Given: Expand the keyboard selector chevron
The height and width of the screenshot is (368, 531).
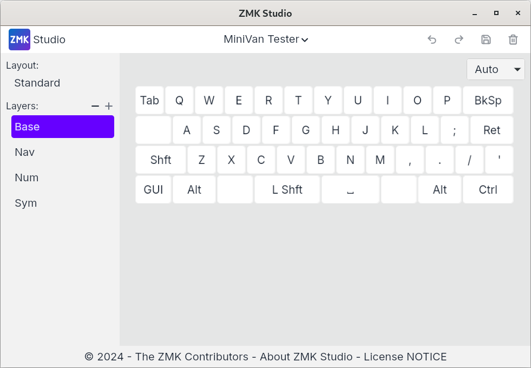Looking at the screenshot, I should pos(305,40).
